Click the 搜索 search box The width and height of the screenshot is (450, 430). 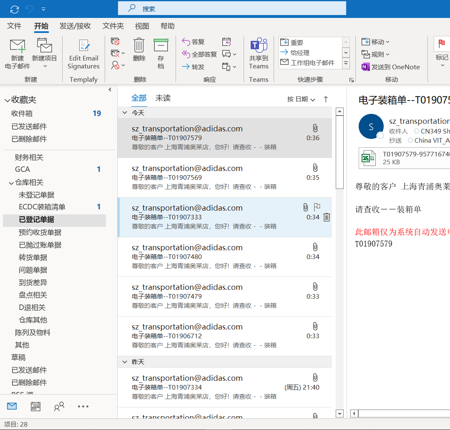click(232, 8)
